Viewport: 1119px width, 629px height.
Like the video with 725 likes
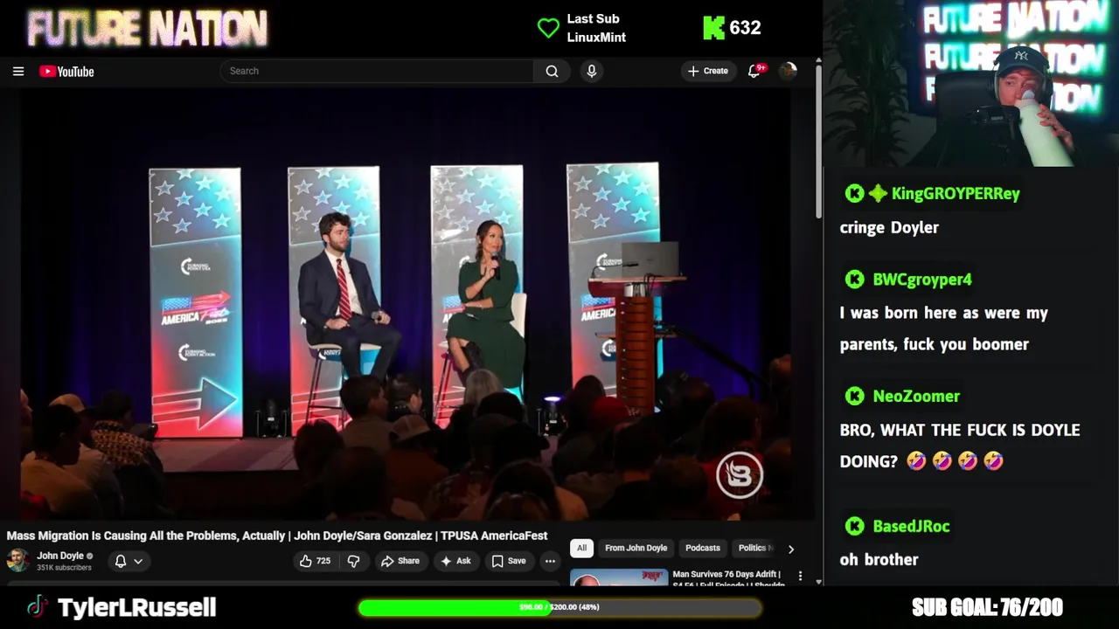(x=315, y=561)
